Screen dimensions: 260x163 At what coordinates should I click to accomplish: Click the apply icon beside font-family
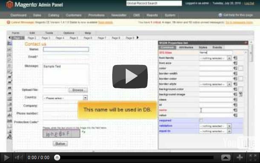[235, 58]
